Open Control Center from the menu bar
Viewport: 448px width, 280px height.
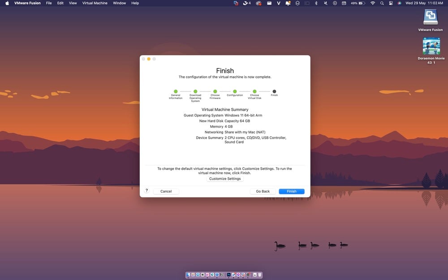click(391, 3)
